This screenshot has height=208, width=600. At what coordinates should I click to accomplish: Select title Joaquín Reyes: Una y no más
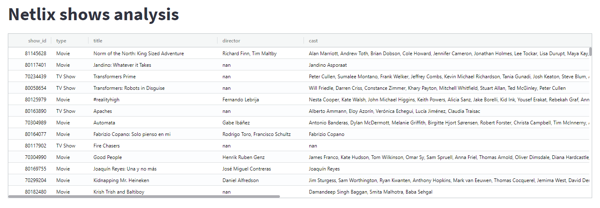[x=153, y=169]
